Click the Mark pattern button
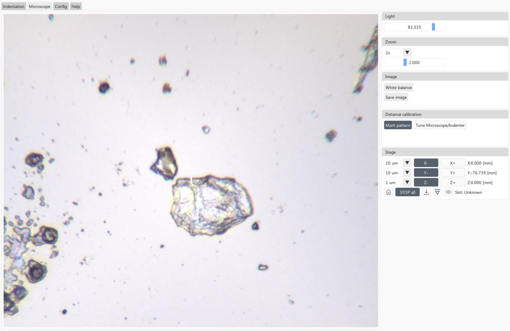Screen dimensions: 510x331 coord(398,125)
